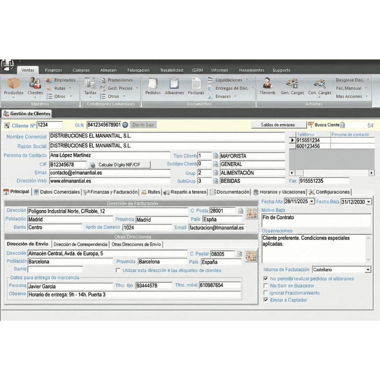
Task: Open Informes ribbon tab
Action: (219, 70)
